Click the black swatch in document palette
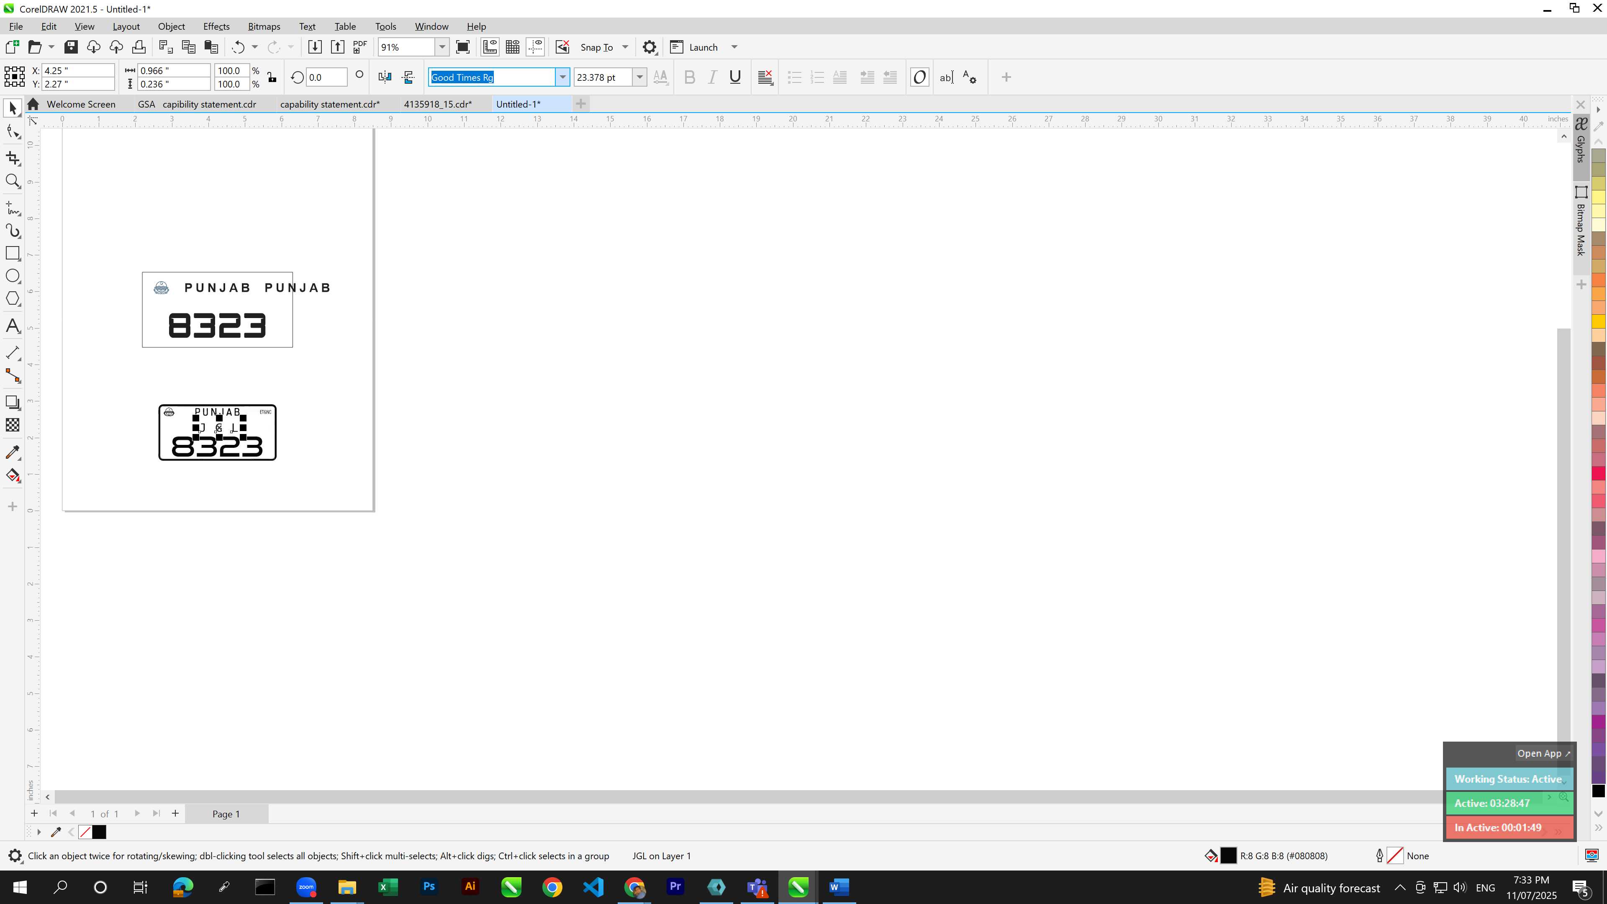This screenshot has width=1607, height=904. point(99,832)
